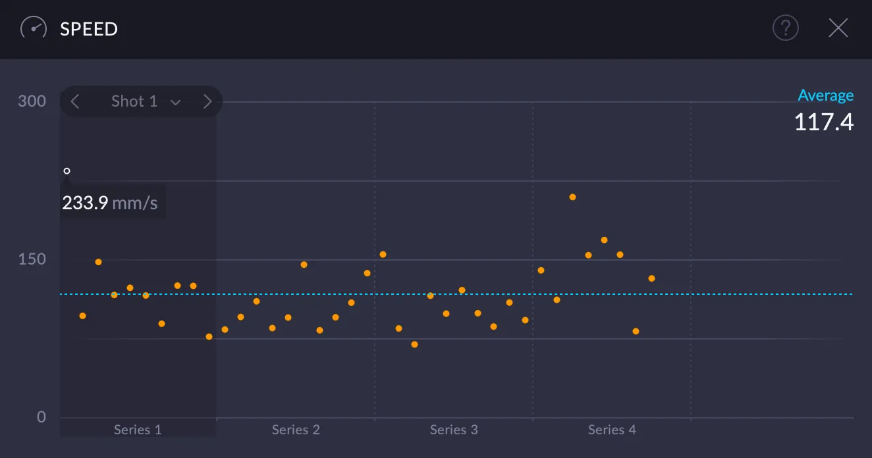Click the 233.9 mm/s tooltip
Viewport: 872px width, 458px height.
pos(111,203)
